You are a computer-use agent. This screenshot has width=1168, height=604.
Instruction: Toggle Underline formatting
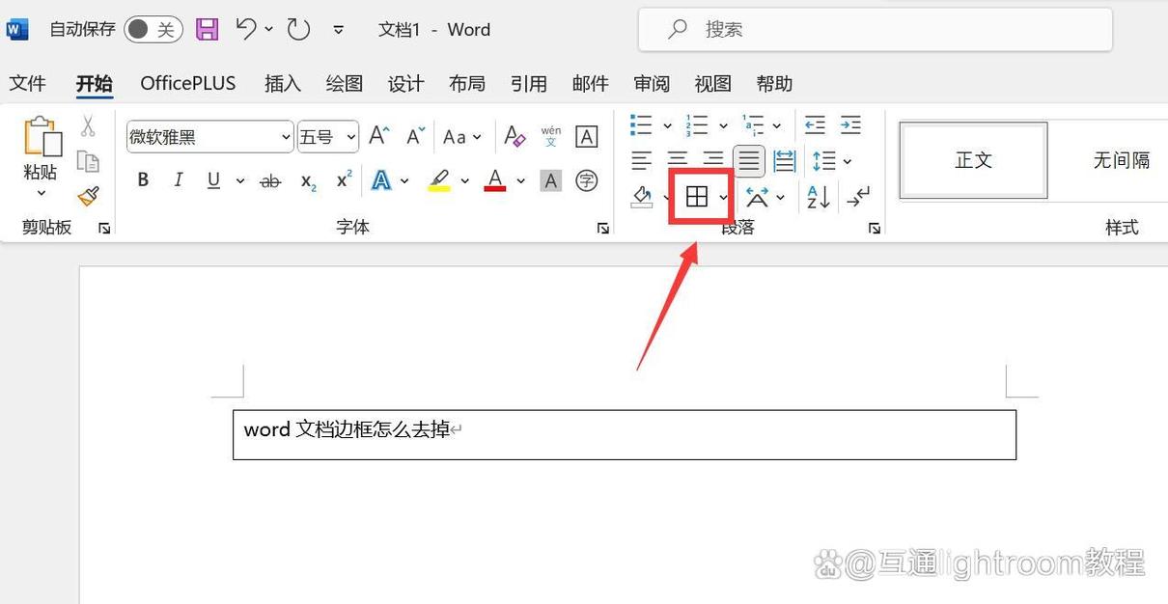(213, 180)
